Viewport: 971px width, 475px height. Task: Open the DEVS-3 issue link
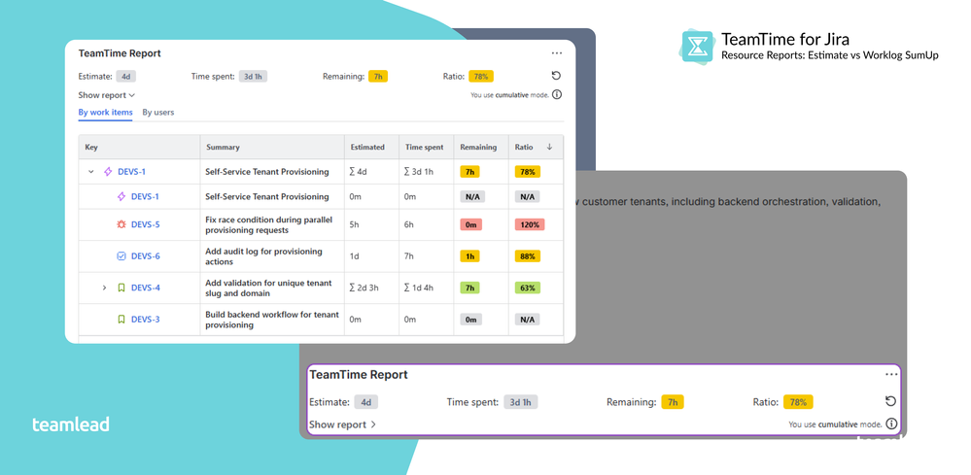(146, 320)
